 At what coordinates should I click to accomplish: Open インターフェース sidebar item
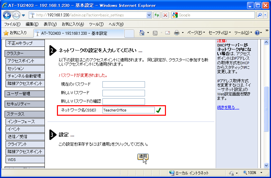click(25, 122)
